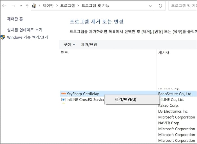Click the Refresh button
This screenshot has width=197, height=144.
[x=160, y=6]
